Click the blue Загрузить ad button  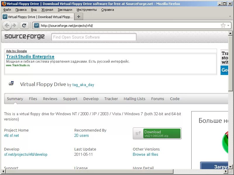click(214, 166)
